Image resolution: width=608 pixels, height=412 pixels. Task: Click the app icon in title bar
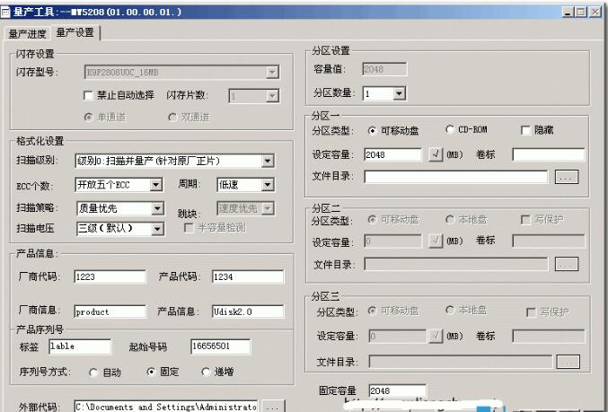click(x=7, y=12)
